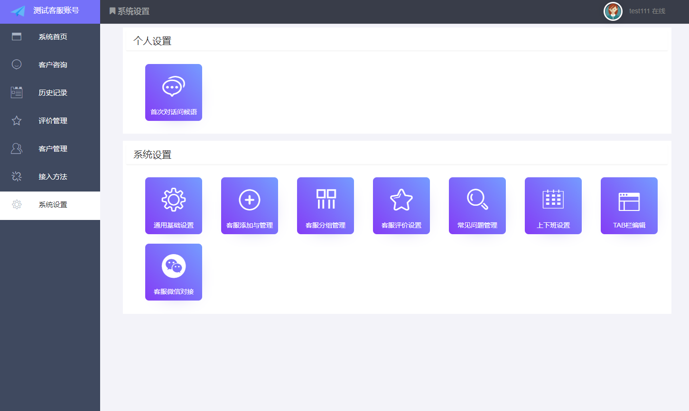689x411 pixels.
Task: Click the 系统首页 sidebar window icon
Action: click(x=17, y=37)
